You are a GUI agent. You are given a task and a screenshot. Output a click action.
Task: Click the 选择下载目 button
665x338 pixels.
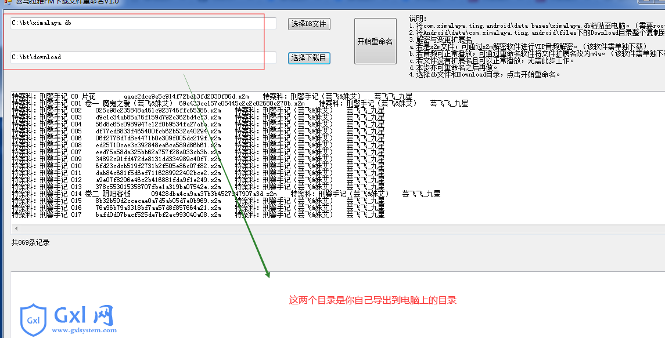309,57
